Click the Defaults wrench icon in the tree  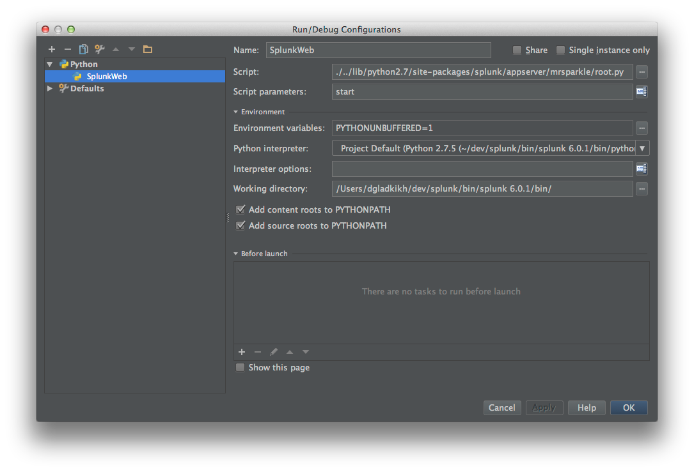click(x=64, y=88)
